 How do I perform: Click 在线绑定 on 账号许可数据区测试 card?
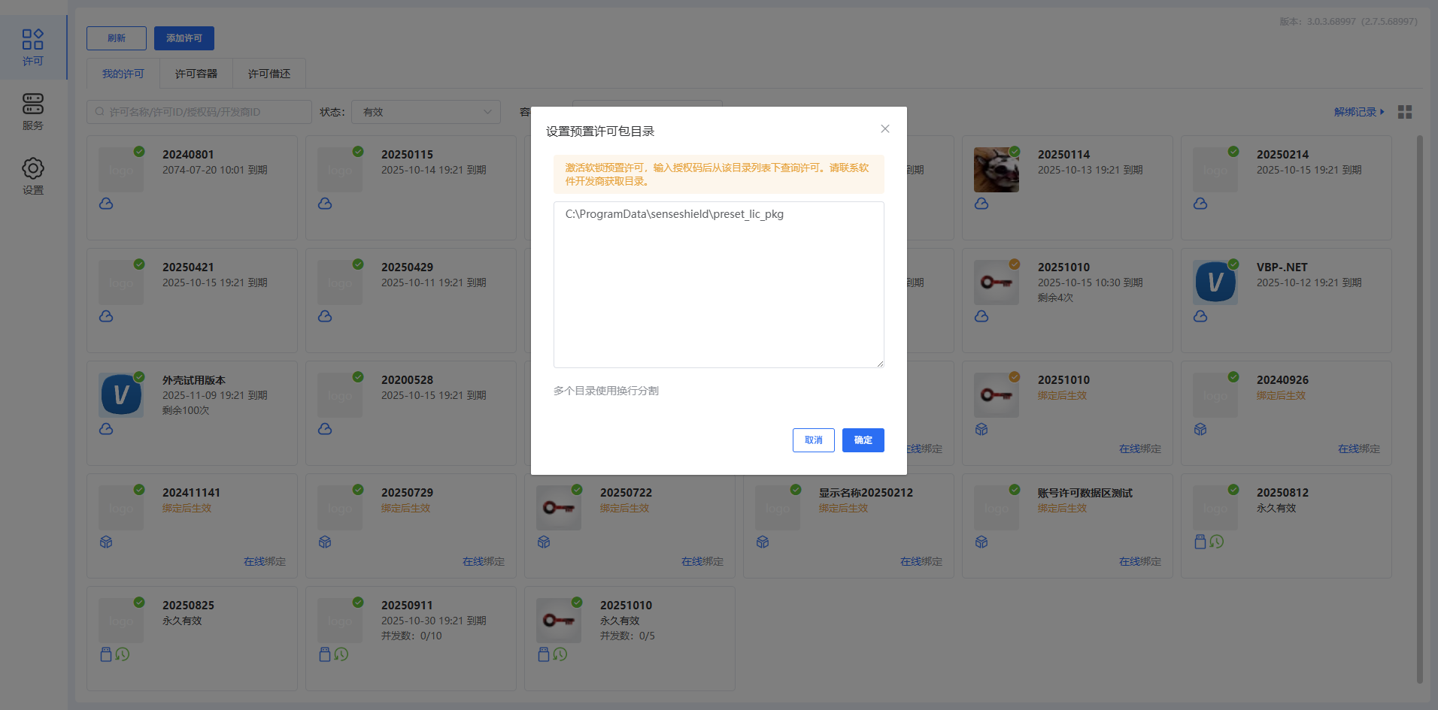tap(1140, 561)
